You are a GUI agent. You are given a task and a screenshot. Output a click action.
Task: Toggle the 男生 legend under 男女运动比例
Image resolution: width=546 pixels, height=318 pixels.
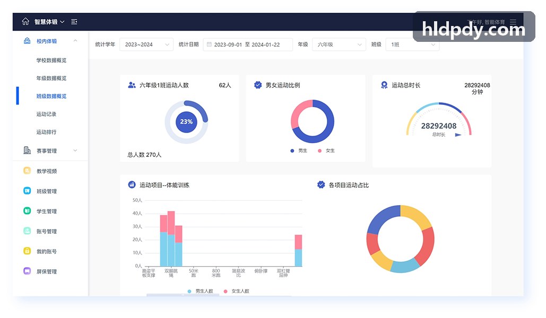(x=299, y=151)
